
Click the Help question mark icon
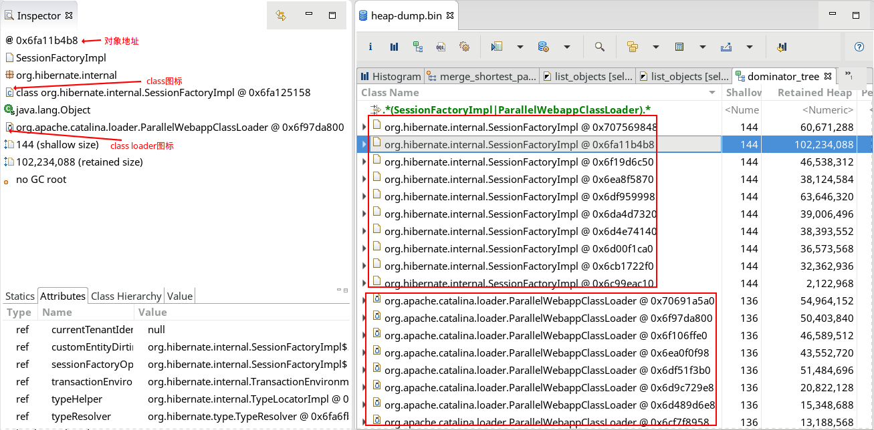(x=859, y=47)
